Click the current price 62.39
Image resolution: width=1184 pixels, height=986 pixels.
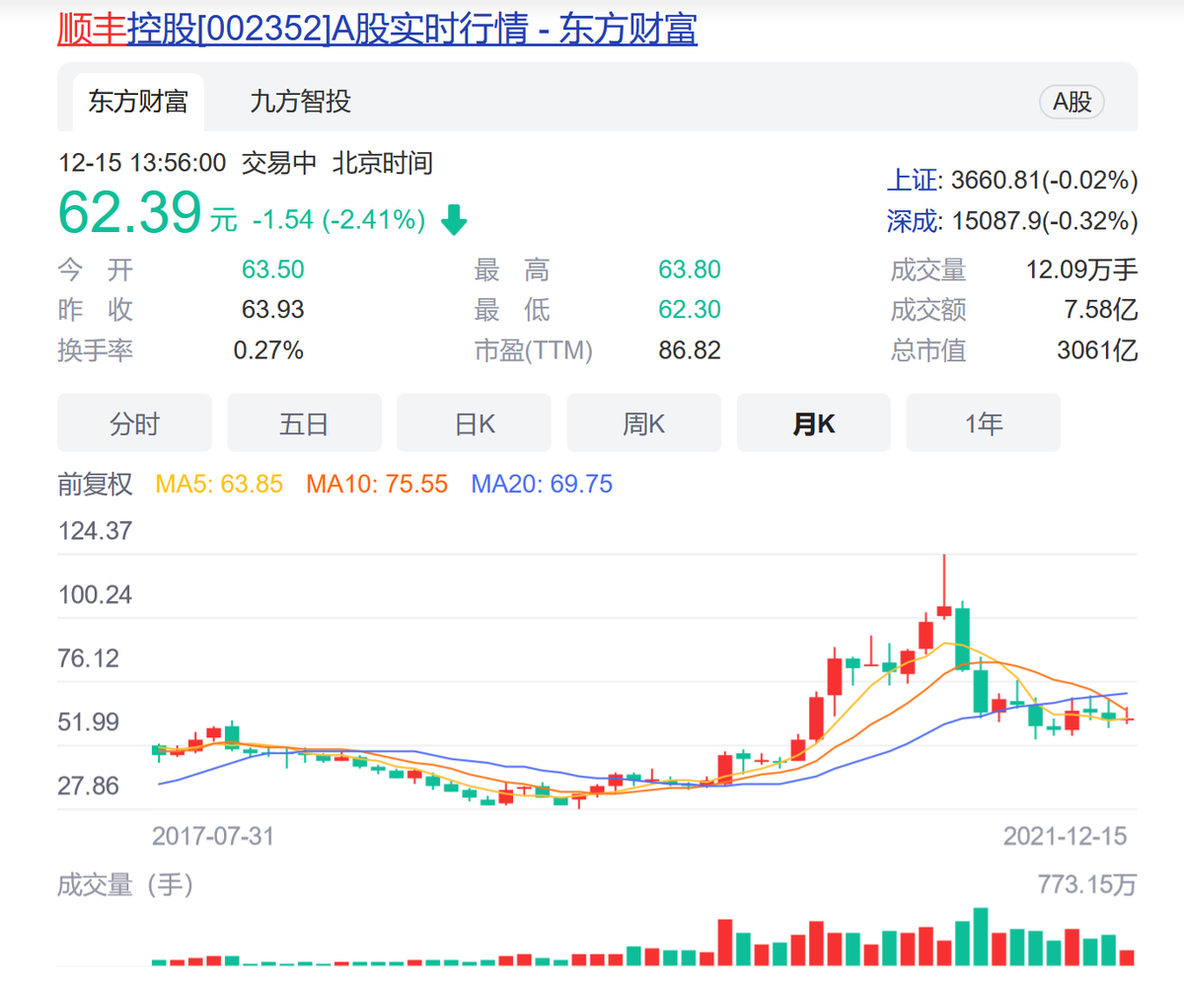coord(129,212)
